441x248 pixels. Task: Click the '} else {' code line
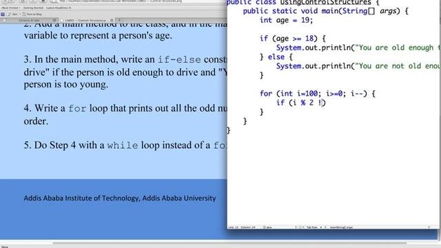tap(276, 57)
